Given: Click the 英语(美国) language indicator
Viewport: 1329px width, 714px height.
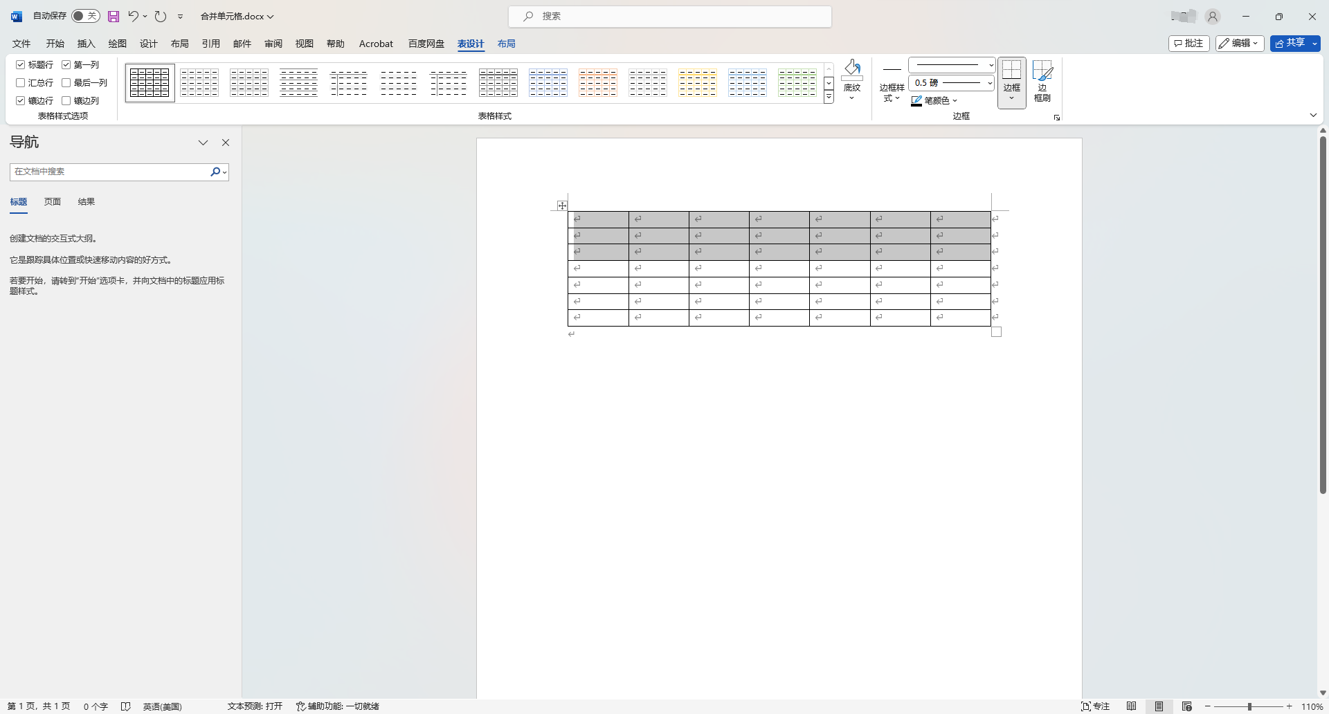Looking at the screenshot, I should point(162,706).
